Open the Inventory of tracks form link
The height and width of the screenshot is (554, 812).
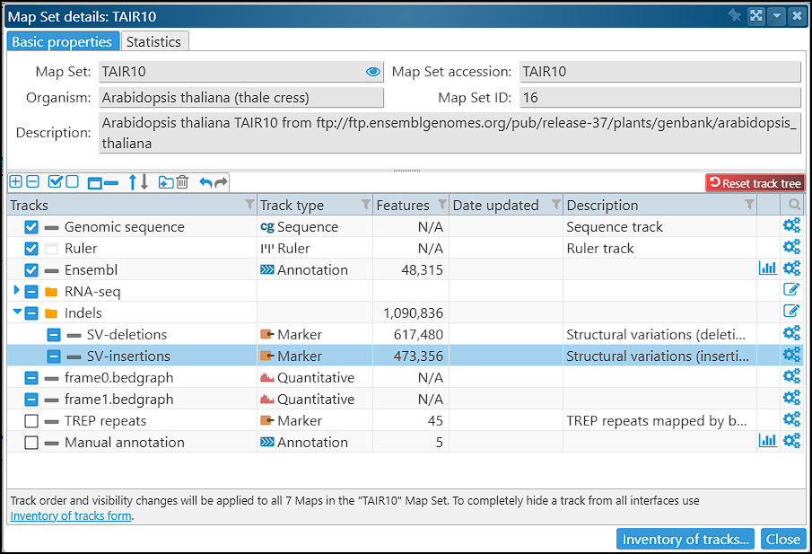point(71,515)
